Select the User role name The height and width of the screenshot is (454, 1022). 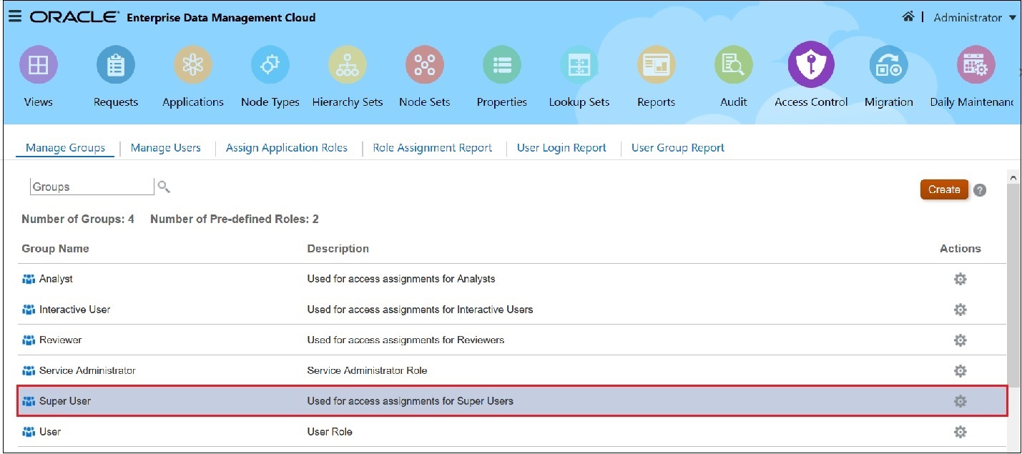point(50,432)
